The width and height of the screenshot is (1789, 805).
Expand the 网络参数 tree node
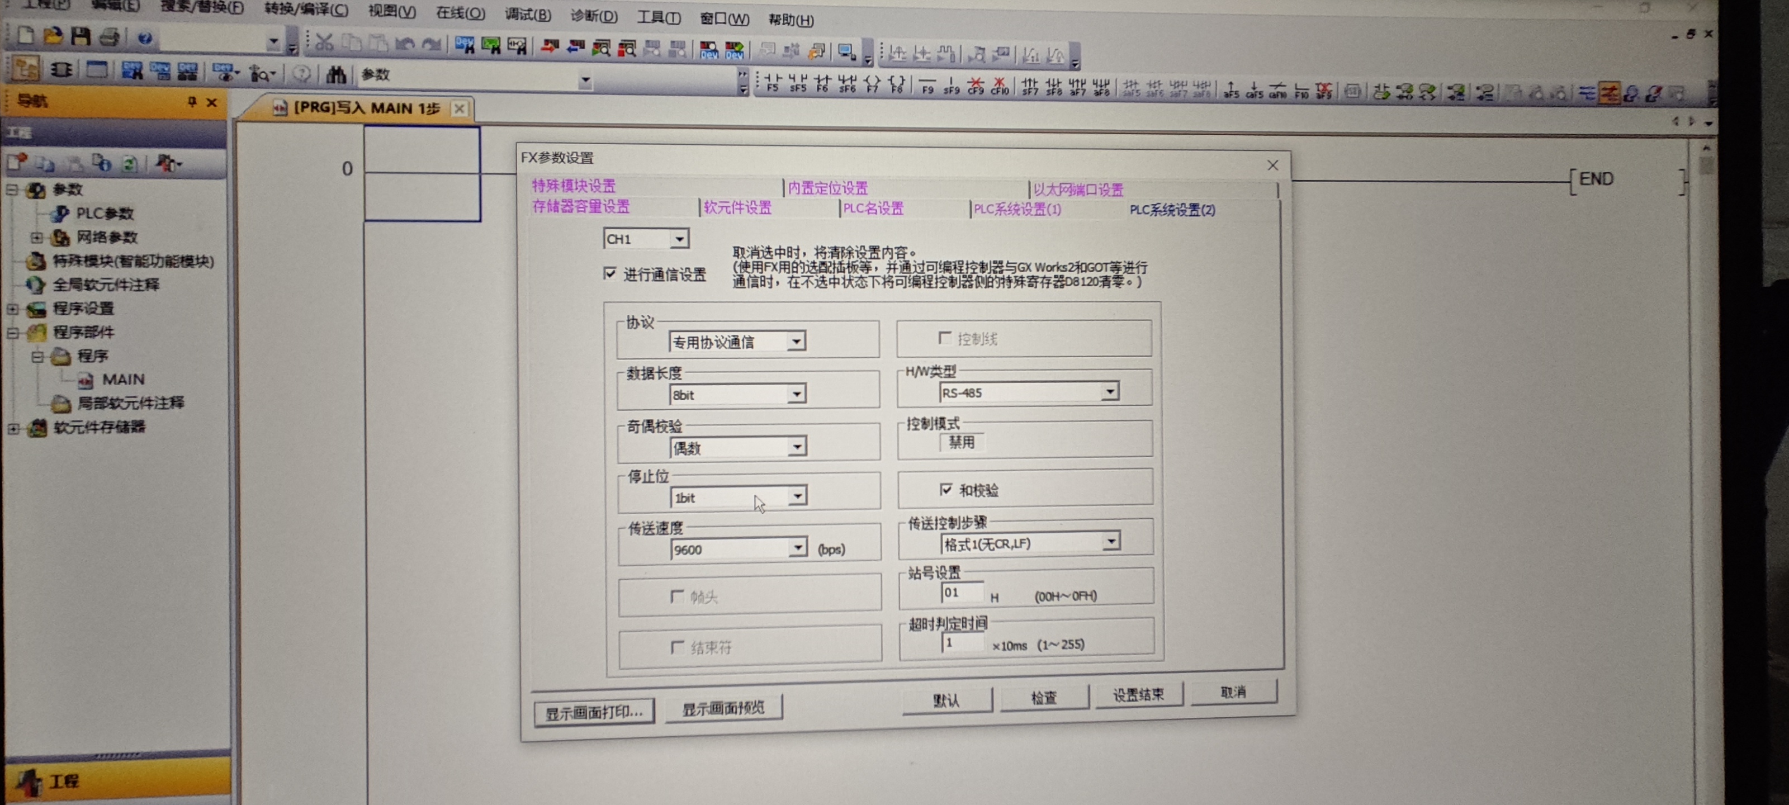tap(36, 237)
